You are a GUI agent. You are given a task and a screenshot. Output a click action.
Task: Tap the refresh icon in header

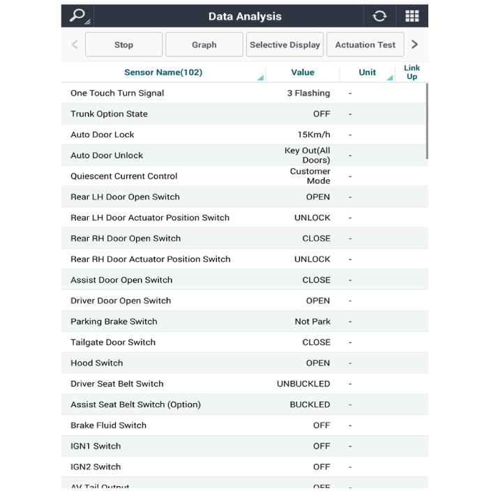379,16
